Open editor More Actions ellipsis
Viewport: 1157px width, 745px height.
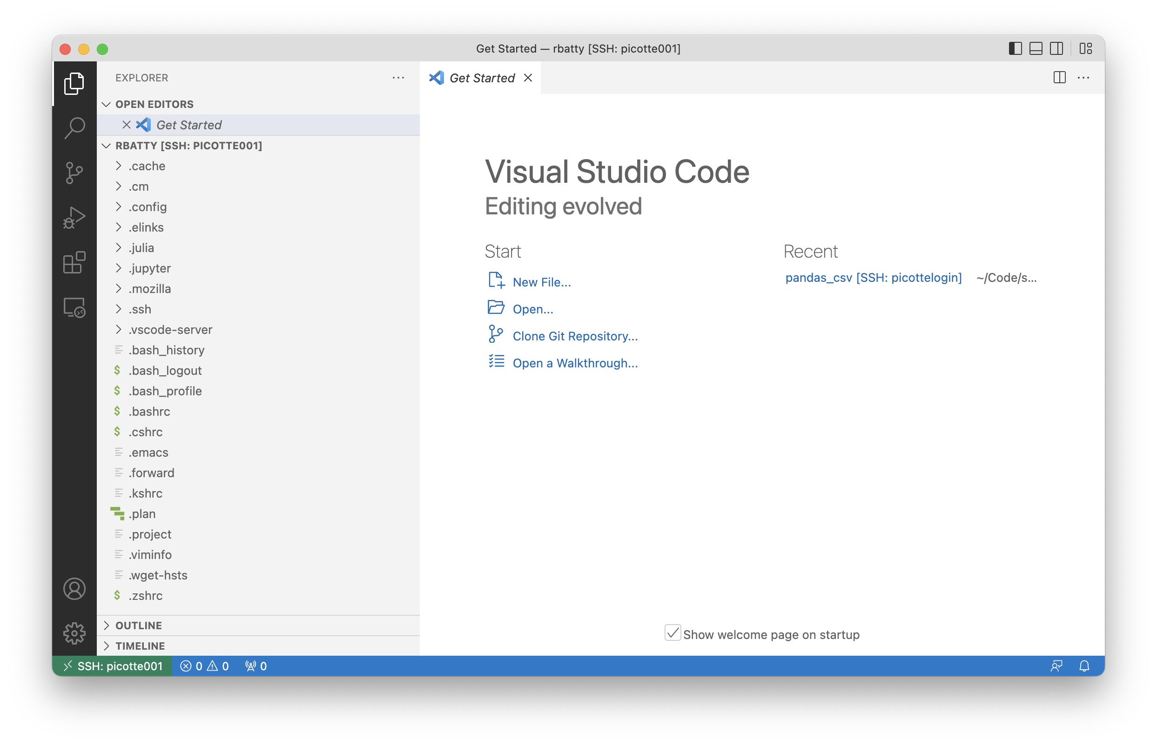click(1083, 77)
